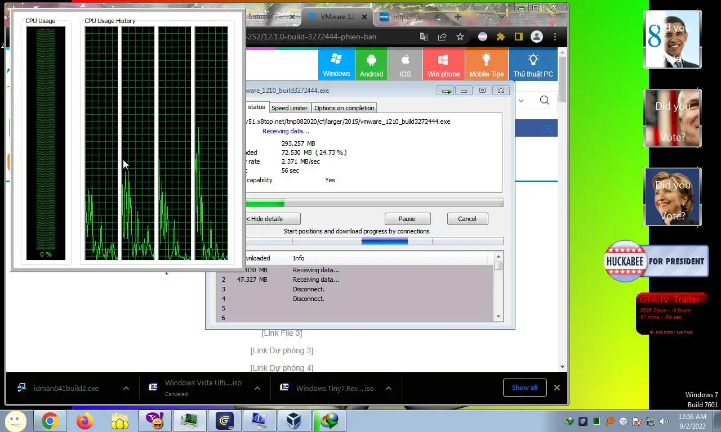Open the Garena taskbar icon
The width and height of the screenshot is (721, 432).
(x=224, y=421)
